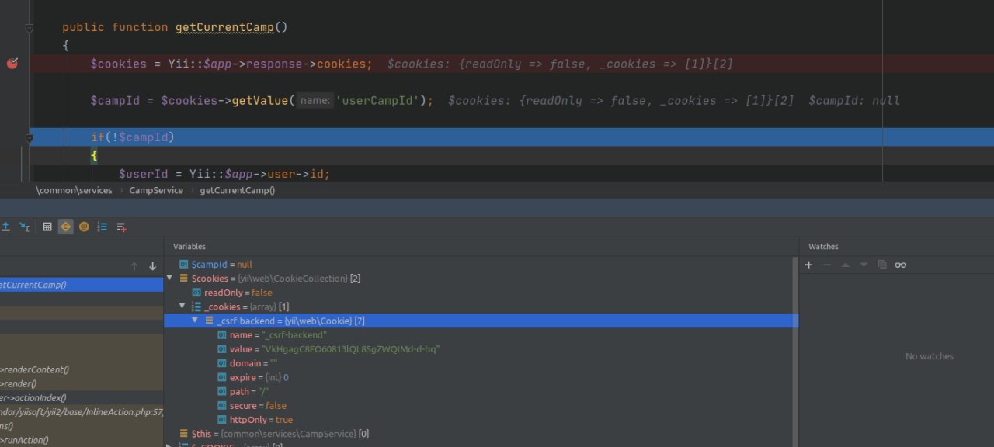Click the $userId assignment line
Viewport: 994px width, 447px height.
224,174
